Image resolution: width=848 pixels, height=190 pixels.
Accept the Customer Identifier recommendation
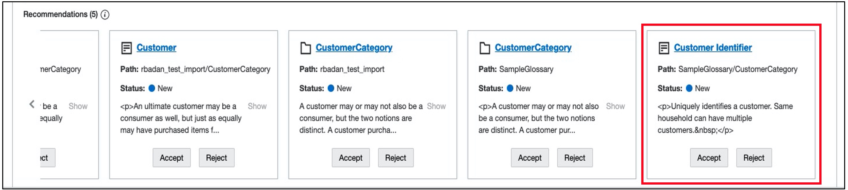point(709,158)
